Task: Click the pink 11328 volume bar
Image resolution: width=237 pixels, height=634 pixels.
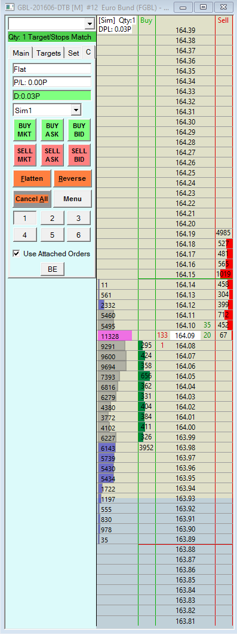Action: click(x=115, y=335)
